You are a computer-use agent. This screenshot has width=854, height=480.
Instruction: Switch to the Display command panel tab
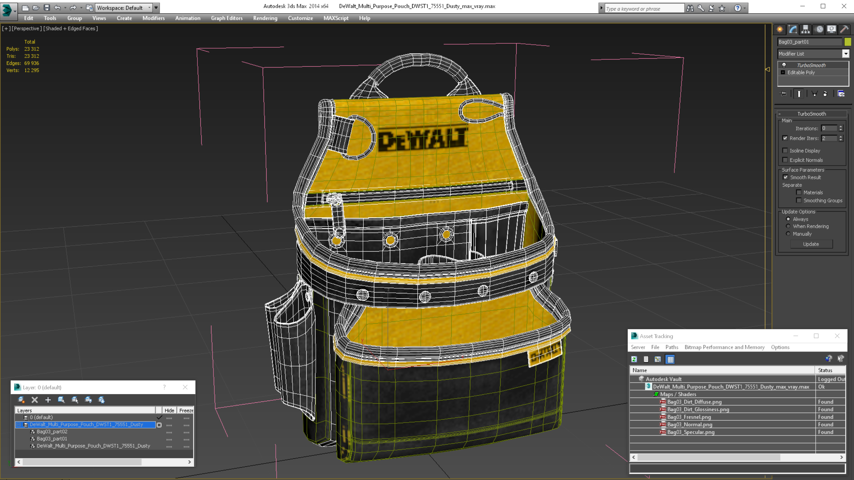click(x=831, y=29)
